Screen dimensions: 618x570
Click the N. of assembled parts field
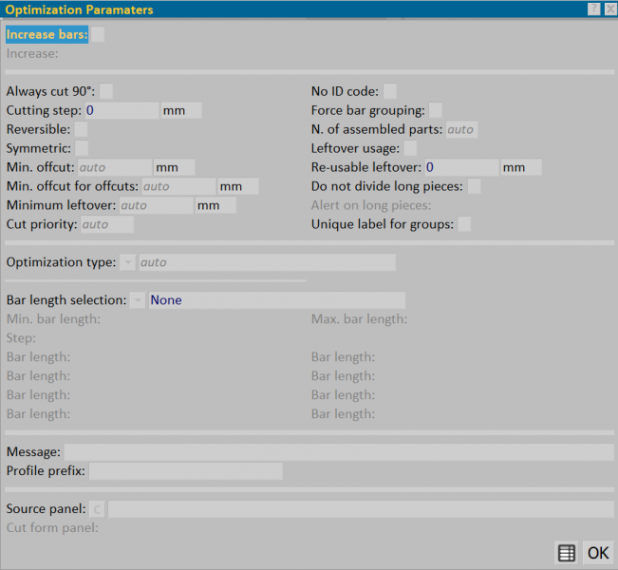462,129
